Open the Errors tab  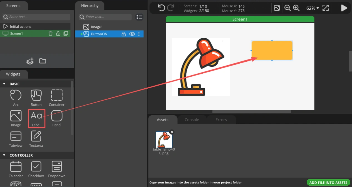[221, 120]
